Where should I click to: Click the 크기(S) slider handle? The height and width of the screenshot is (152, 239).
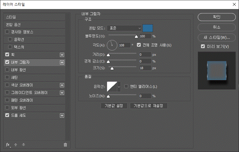point(112,68)
